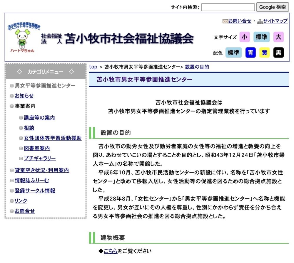
Task: Click the Heartma-chan mascot logo
Action: 23,38
